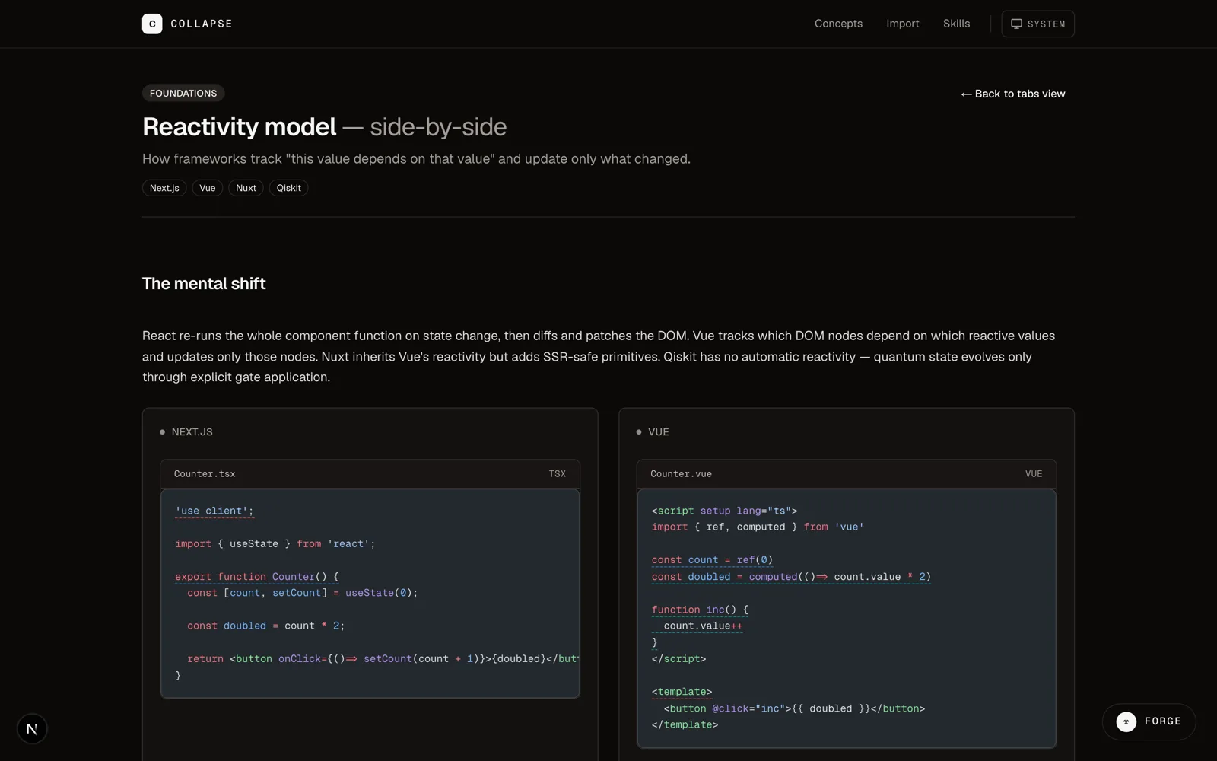Click the NEXT.JS panel heading
The image size is (1217, 761).
click(192, 431)
